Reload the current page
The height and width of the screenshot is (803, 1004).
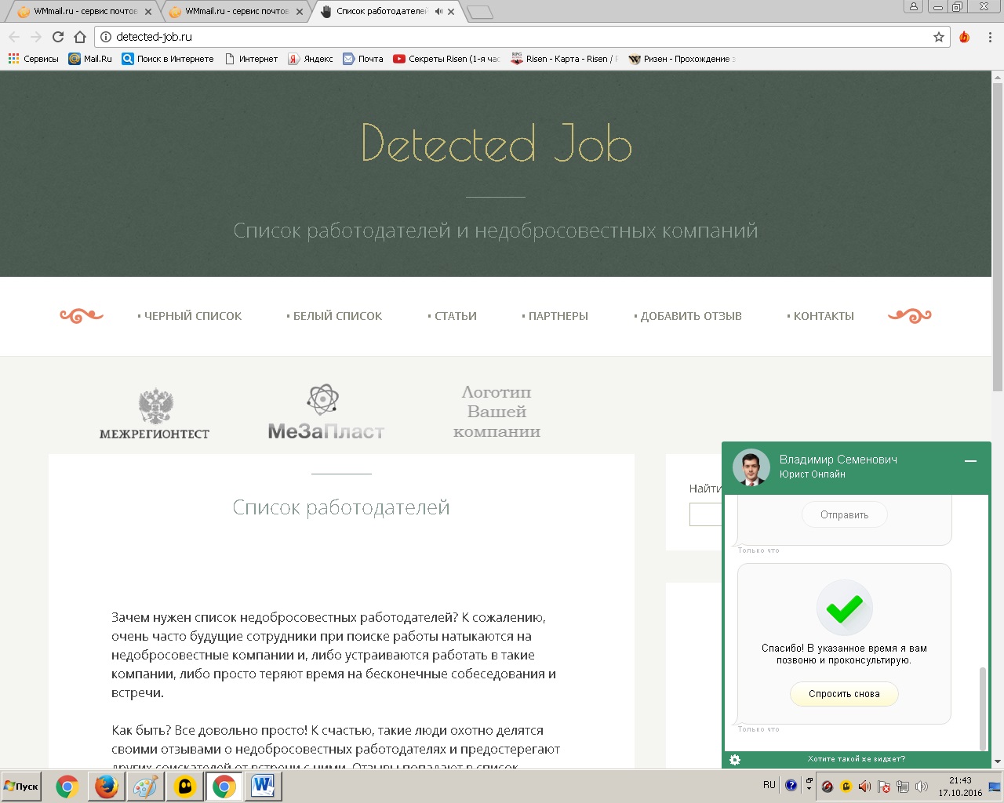[58, 37]
